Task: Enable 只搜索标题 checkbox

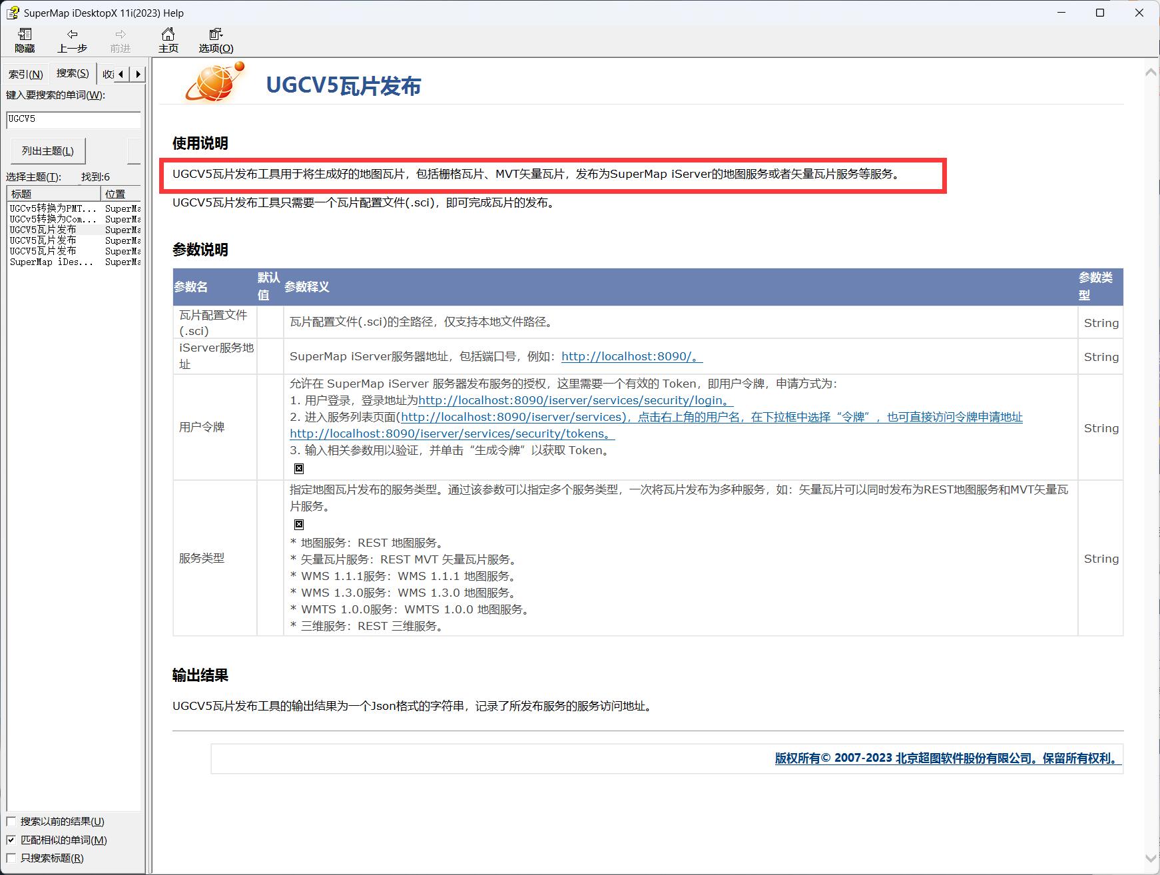Action: [x=11, y=858]
